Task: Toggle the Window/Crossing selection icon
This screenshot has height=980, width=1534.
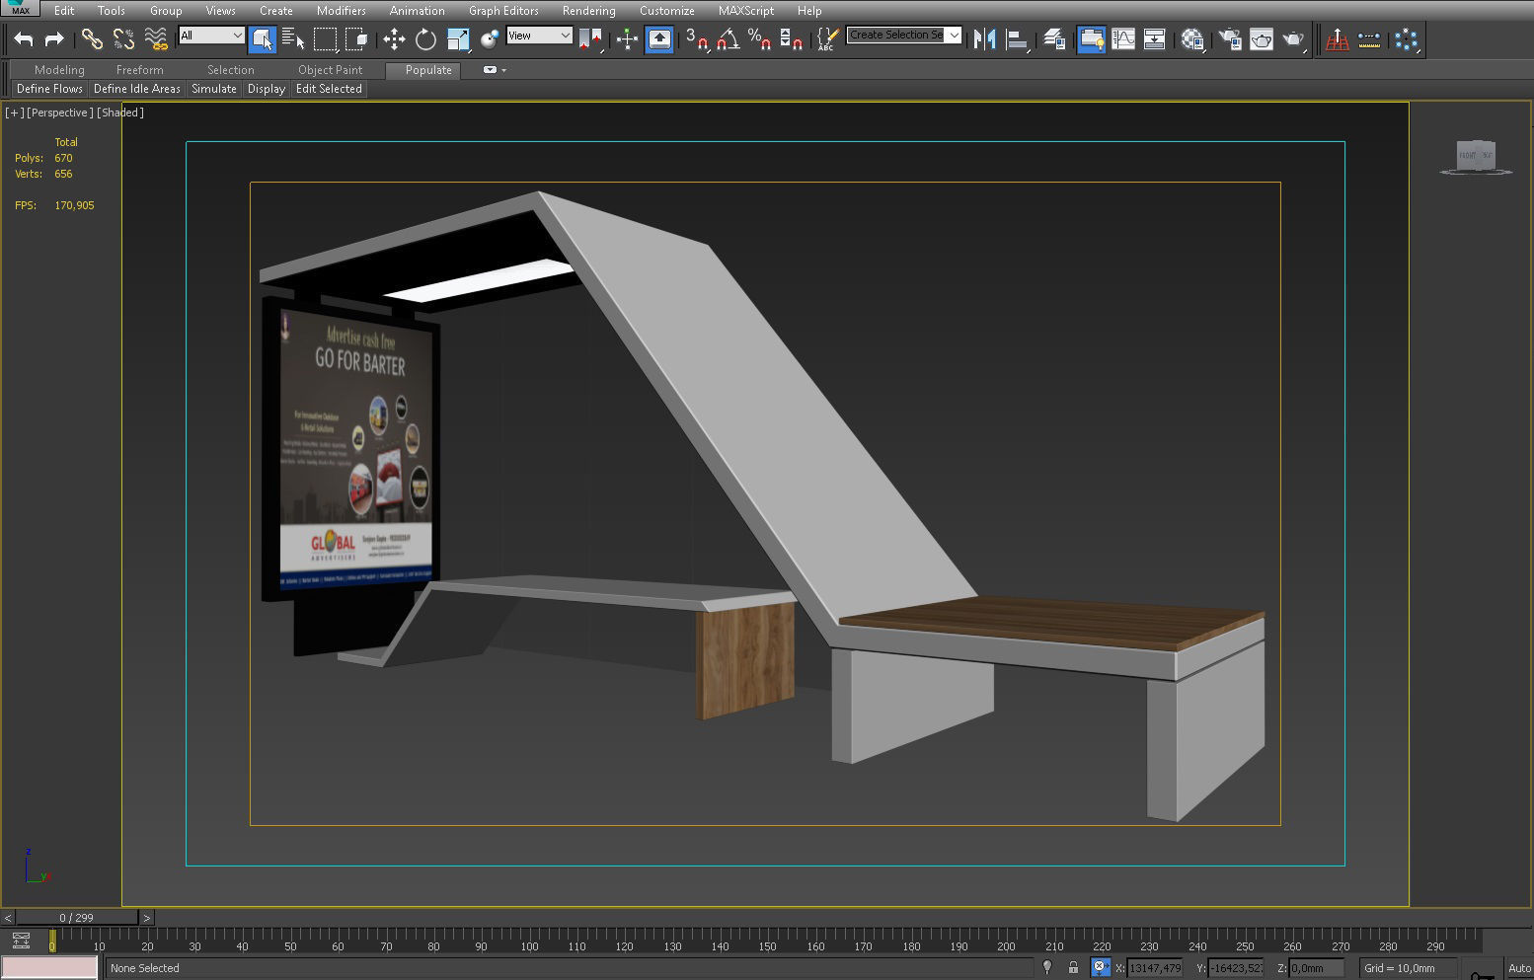Action: [356, 39]
